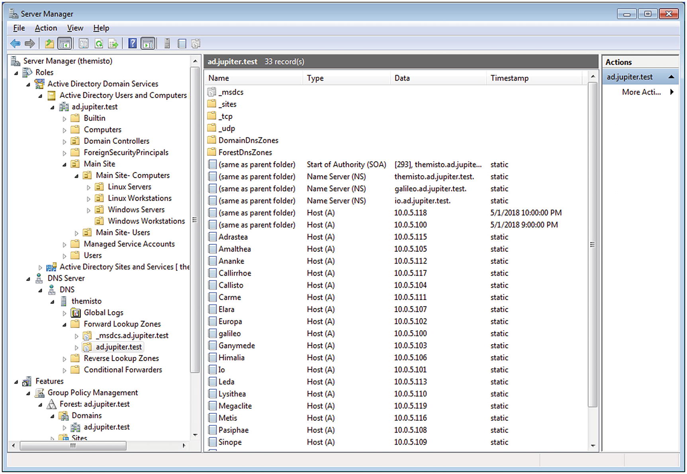The height and width of the screenshot is (474, 687).
Task: Click the Start of Authority record icon
Action: tap(212, 164)
